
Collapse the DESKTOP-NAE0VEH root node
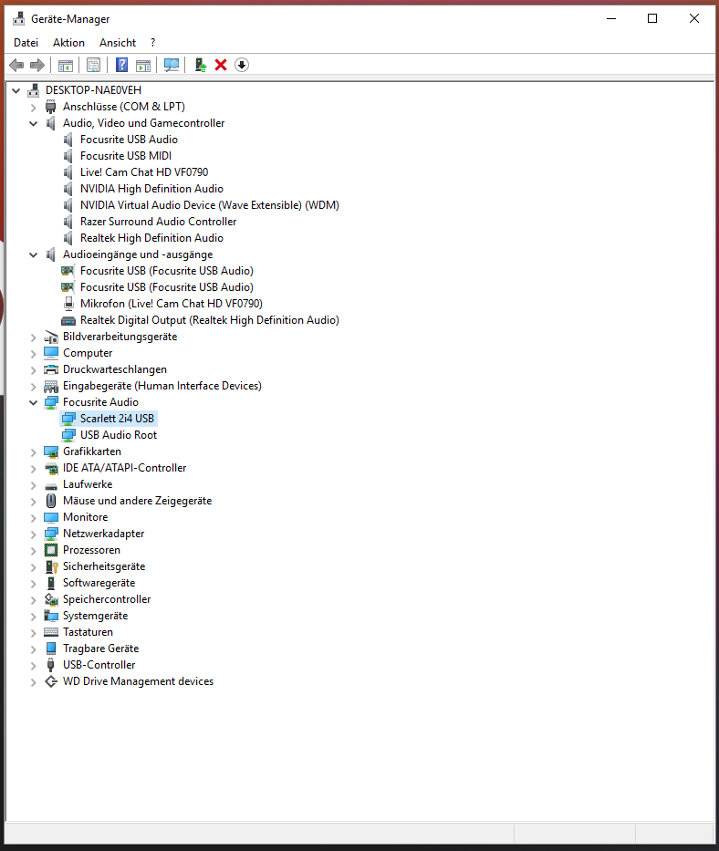(16, 90)
